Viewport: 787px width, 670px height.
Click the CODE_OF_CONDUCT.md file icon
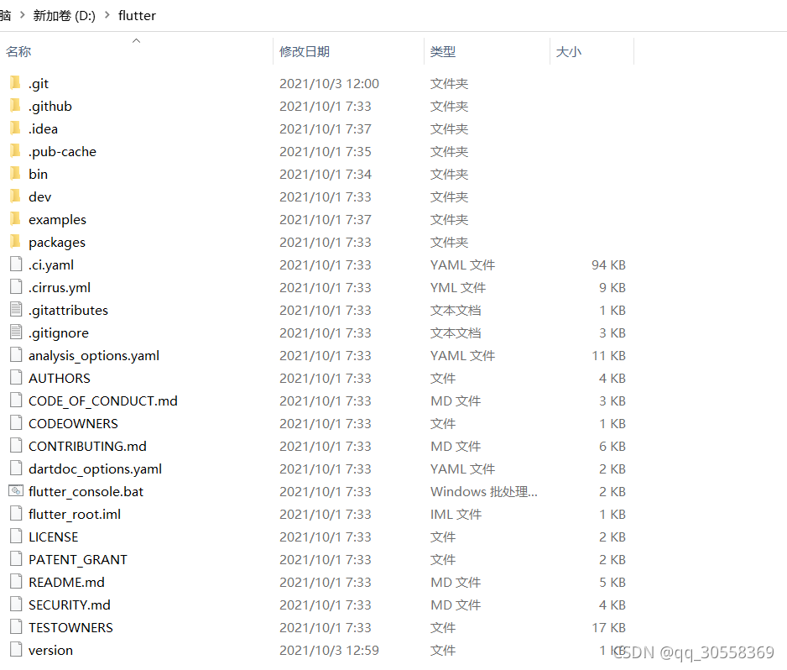coord(16,400)
